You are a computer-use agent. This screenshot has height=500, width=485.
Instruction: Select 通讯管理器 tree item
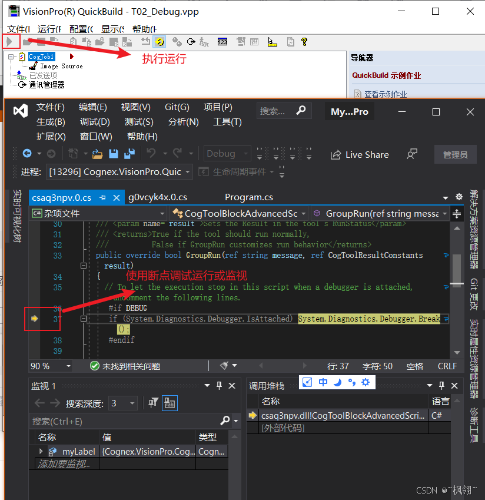click(46, 85)
